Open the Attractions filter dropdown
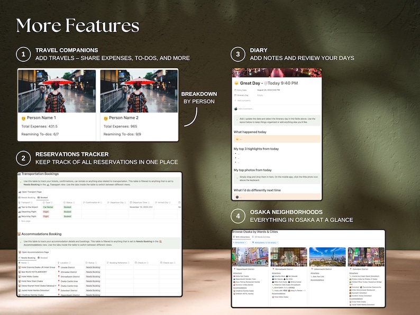Viewport: 420px width, 315px height. point(240,243)
